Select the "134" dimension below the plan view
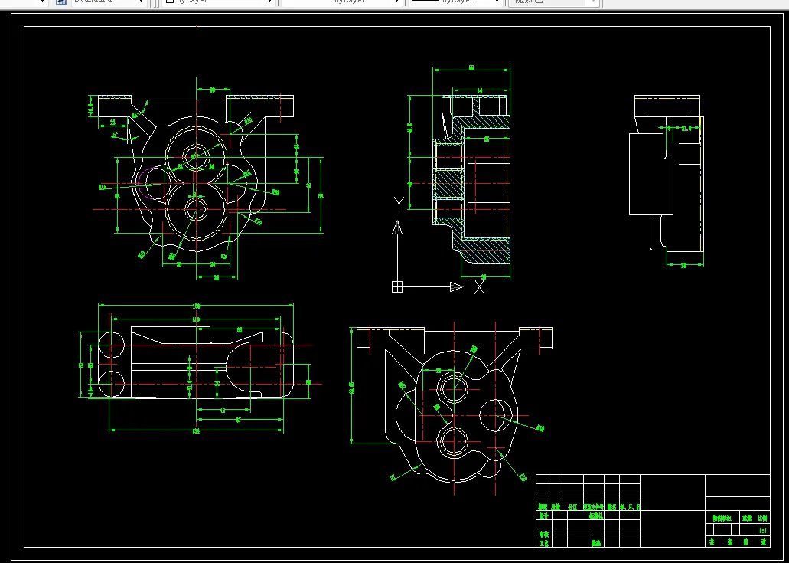The width and height of the screenshot is (789, 563). (196, 430)
